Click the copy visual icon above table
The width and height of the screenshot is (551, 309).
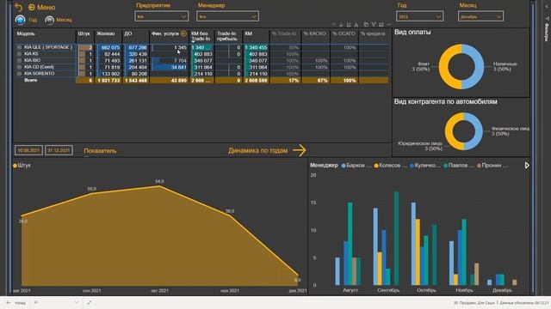366,25
